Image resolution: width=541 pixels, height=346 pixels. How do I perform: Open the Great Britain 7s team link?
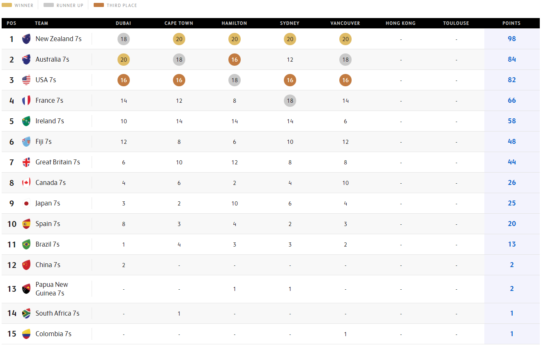pos(58,162)
